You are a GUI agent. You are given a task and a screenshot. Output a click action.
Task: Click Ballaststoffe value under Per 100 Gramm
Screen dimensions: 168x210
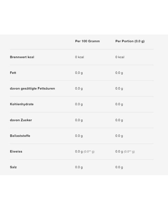[x=79, y=136]
